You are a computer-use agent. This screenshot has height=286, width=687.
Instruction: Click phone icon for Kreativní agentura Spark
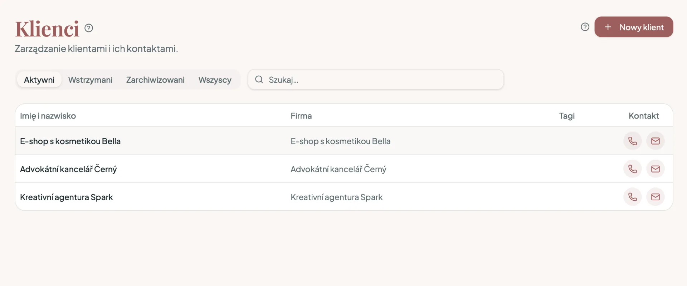click(633, 197)
